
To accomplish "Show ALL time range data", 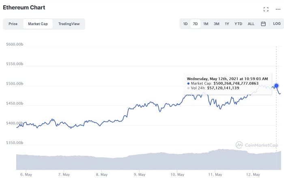I will pyautogui.click(x=251, y=24).
